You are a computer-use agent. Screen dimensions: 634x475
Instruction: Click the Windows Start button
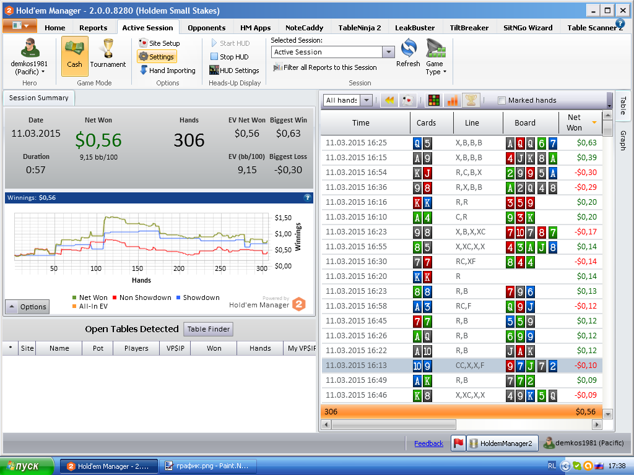coord(27,466)
